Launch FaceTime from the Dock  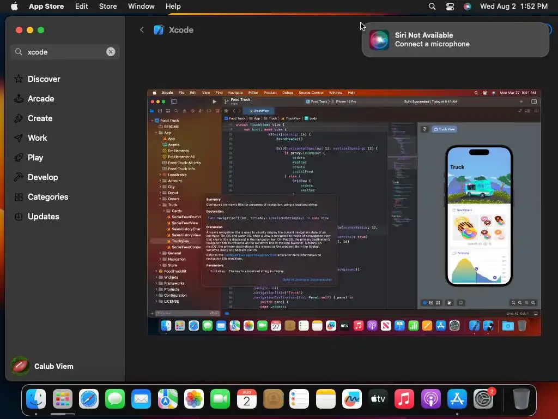pos(220,399)
